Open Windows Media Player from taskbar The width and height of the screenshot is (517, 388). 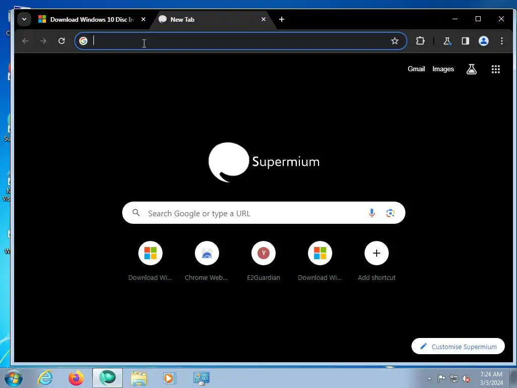point(170,378)
